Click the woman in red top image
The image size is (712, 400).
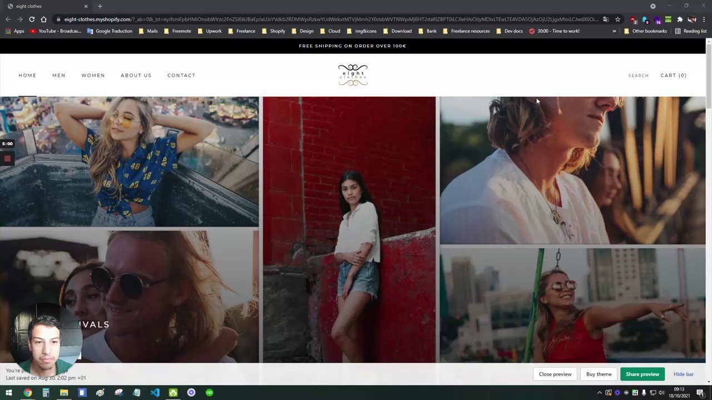572,306
